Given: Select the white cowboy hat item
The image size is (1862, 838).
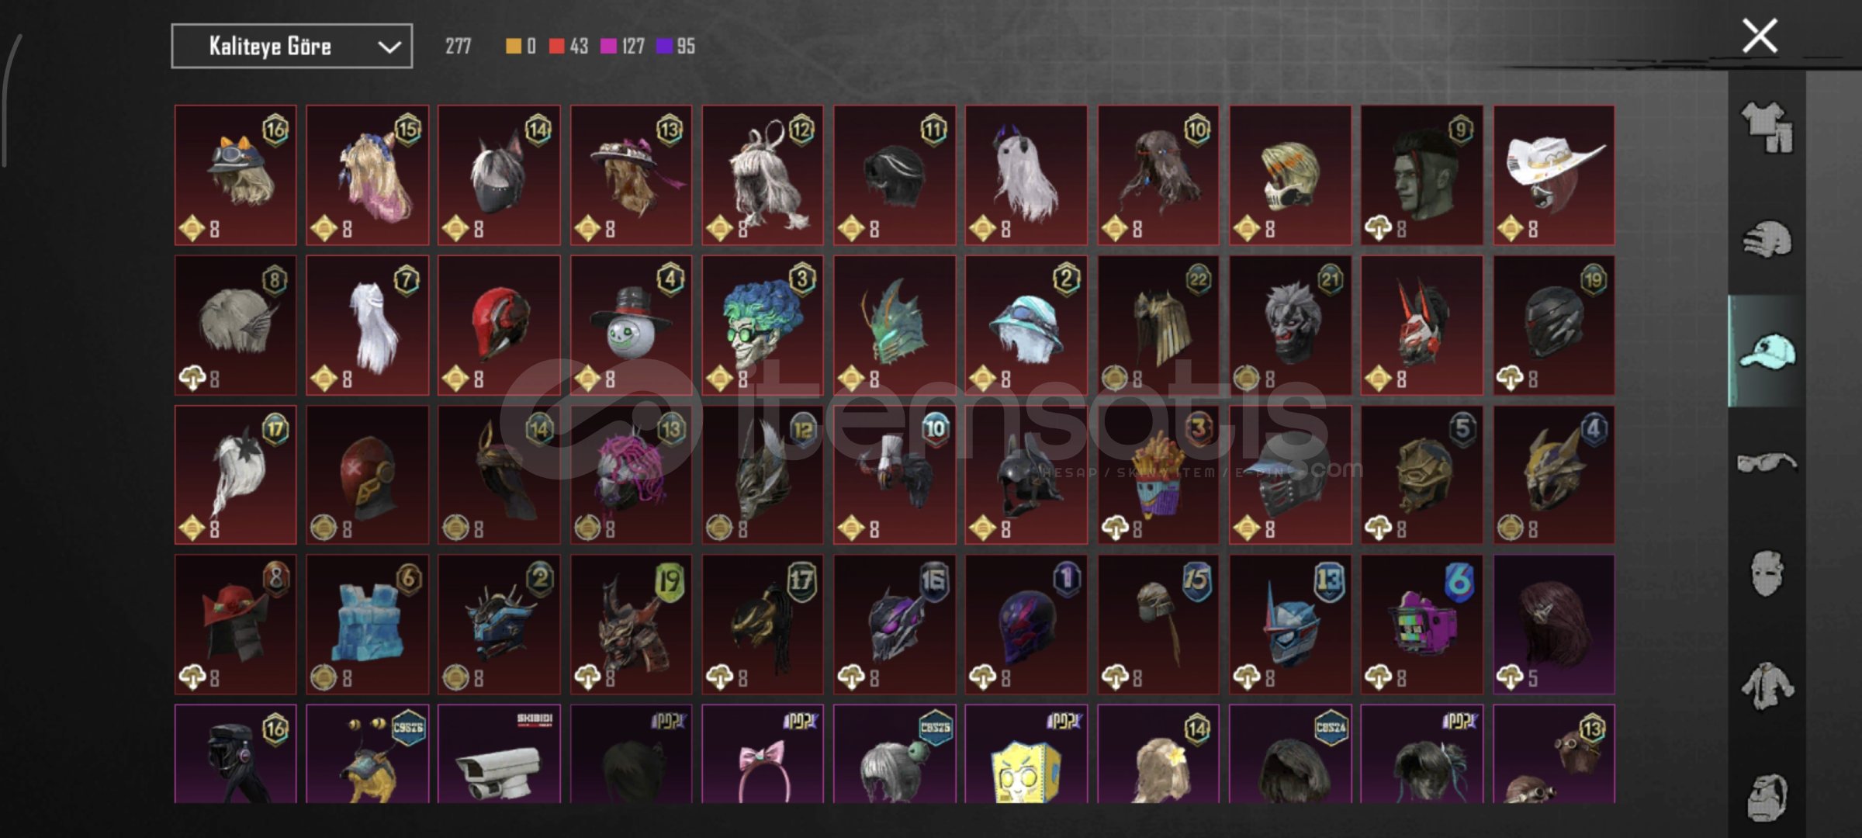Looking at the screenshot, I should tap(1554, 175).
